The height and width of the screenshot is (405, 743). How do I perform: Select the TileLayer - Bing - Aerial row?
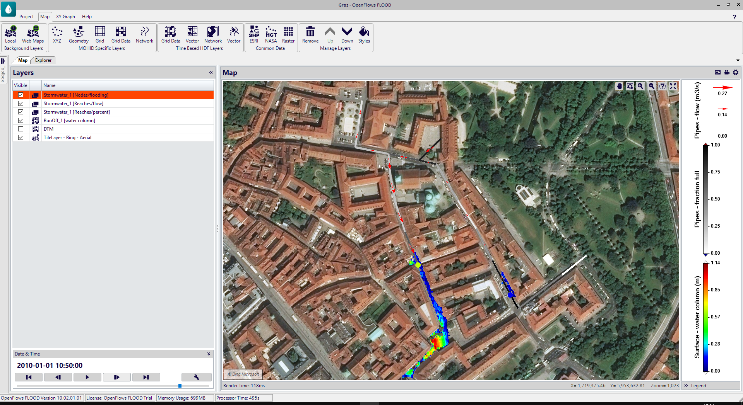(x=113, y=138)
